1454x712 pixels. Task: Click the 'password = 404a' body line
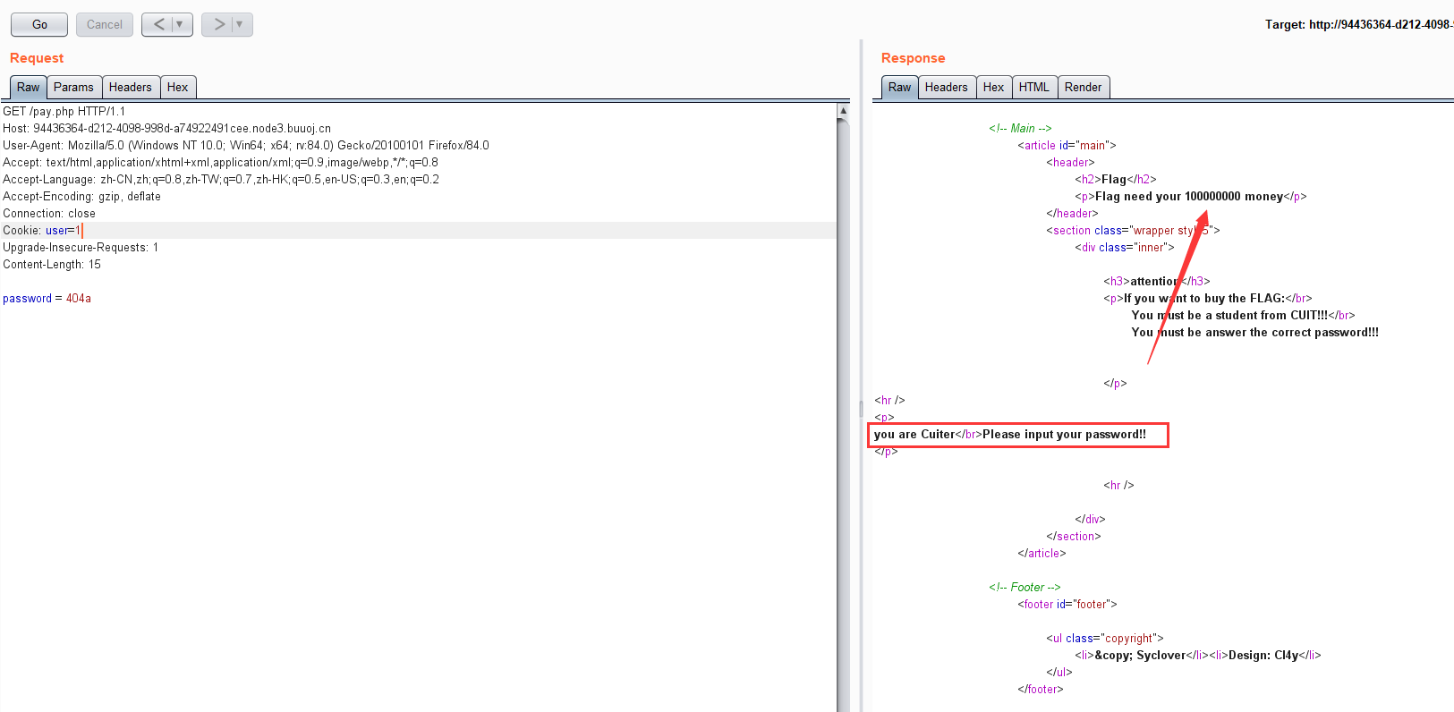pos(47,298)
